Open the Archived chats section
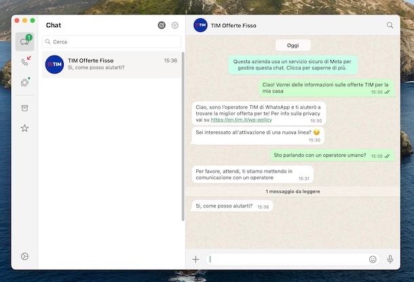 pyautogui.click(x=24, y=108)
